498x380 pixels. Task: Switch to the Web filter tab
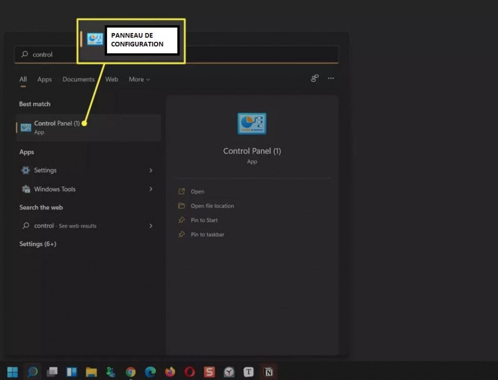pos(111,79)
